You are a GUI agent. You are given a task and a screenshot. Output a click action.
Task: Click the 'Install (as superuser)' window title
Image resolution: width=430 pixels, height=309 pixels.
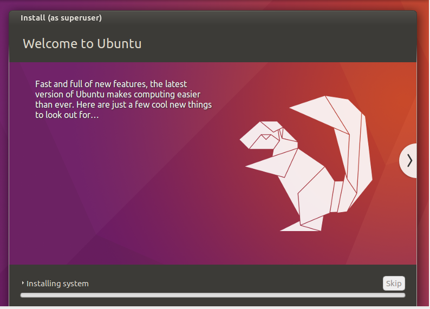pyautogui.click(x=61, y=18)
